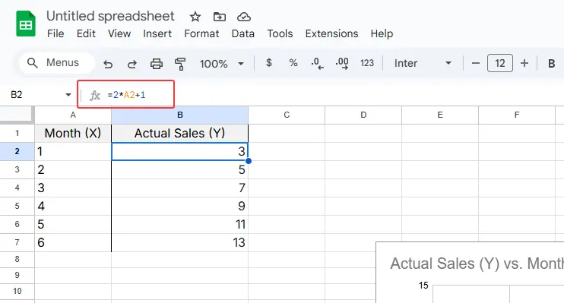
Task: Select column C header
Action: pos(287,115)
